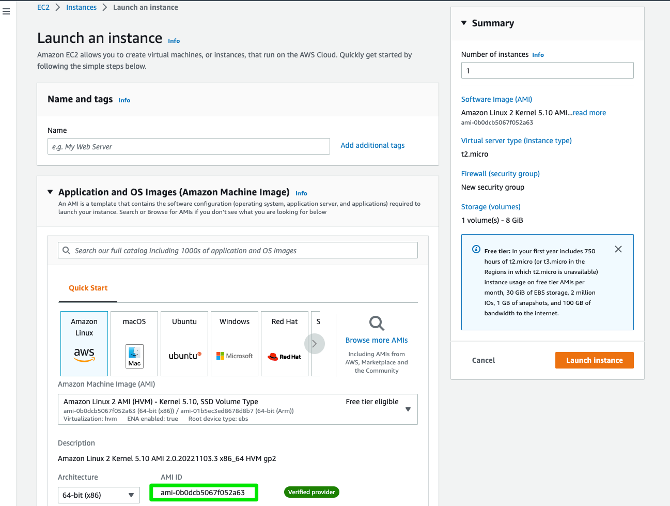Screen dimensions: 670x506
Task: Select the macOS AMI tile
Action: (134, 344)
